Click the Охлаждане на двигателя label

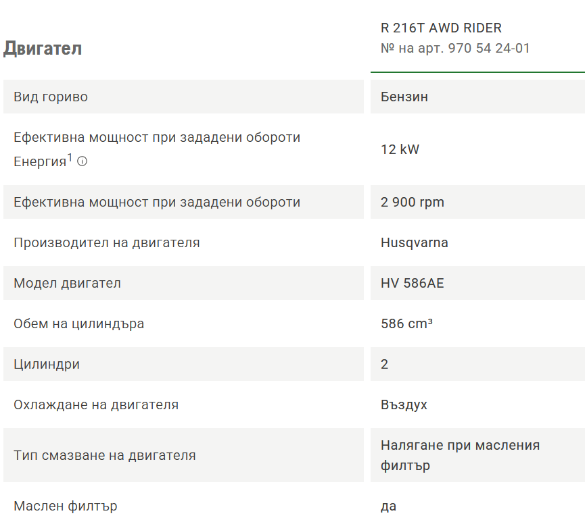click(96, 405)
